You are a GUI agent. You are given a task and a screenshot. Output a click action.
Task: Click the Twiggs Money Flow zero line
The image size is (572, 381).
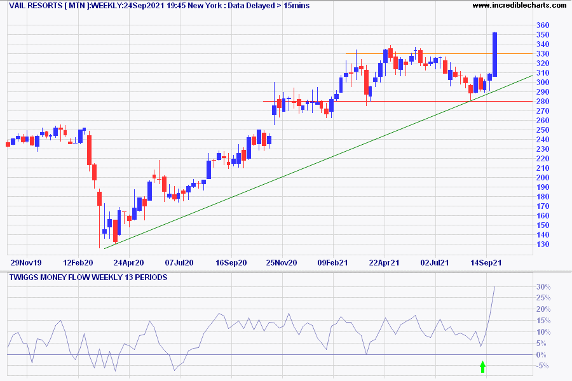point(270,355)
